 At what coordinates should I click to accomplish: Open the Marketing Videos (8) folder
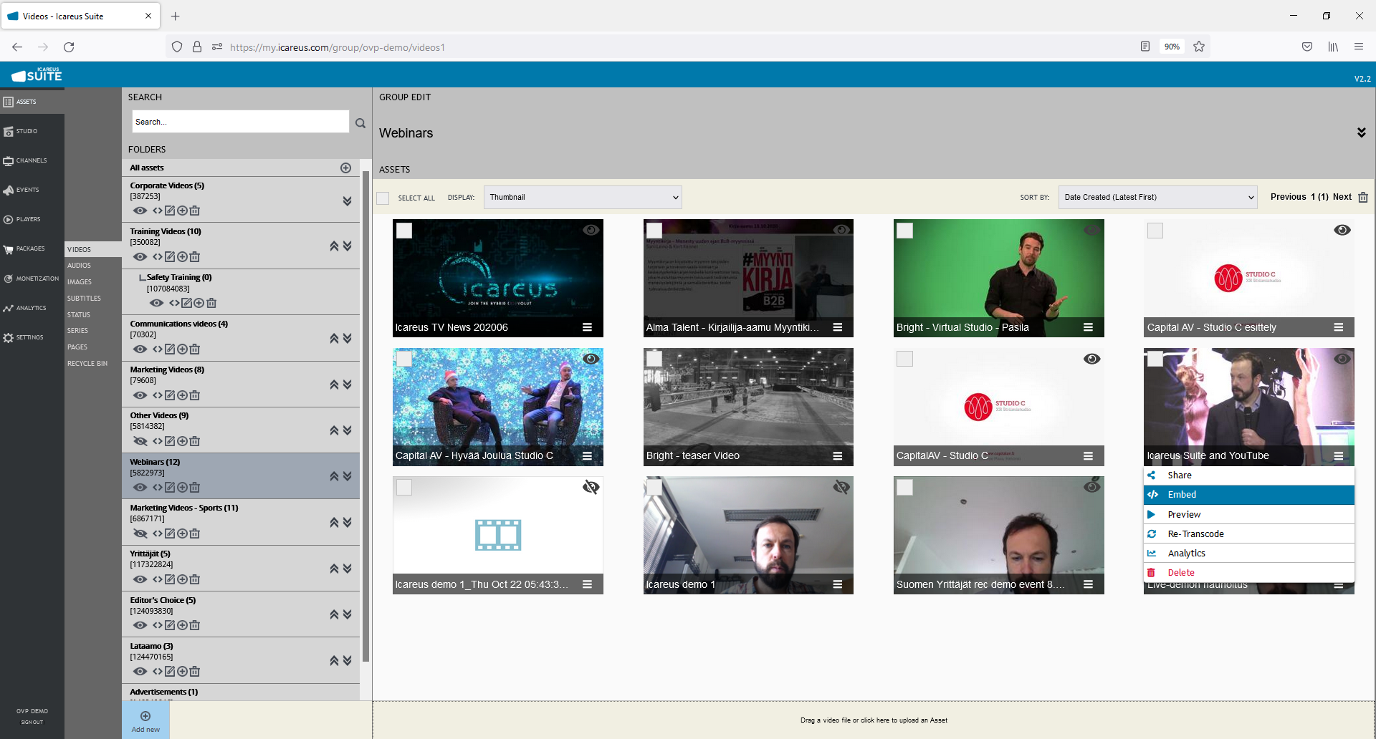click(167, 370)
